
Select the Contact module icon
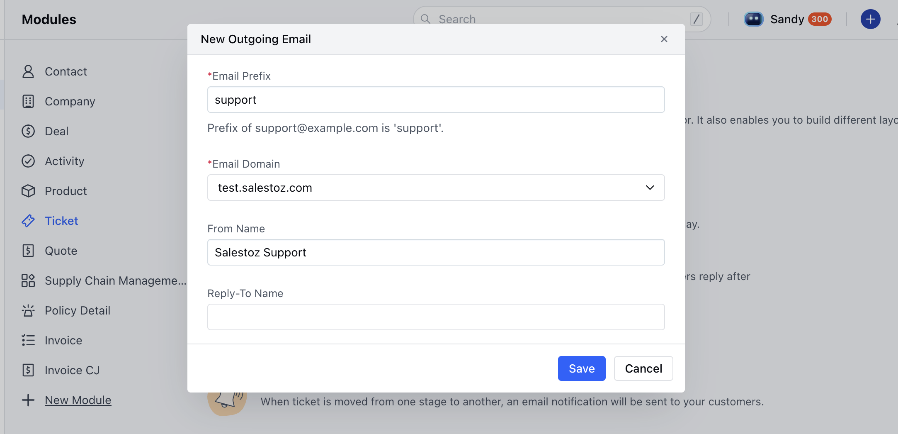pos(28,71)
